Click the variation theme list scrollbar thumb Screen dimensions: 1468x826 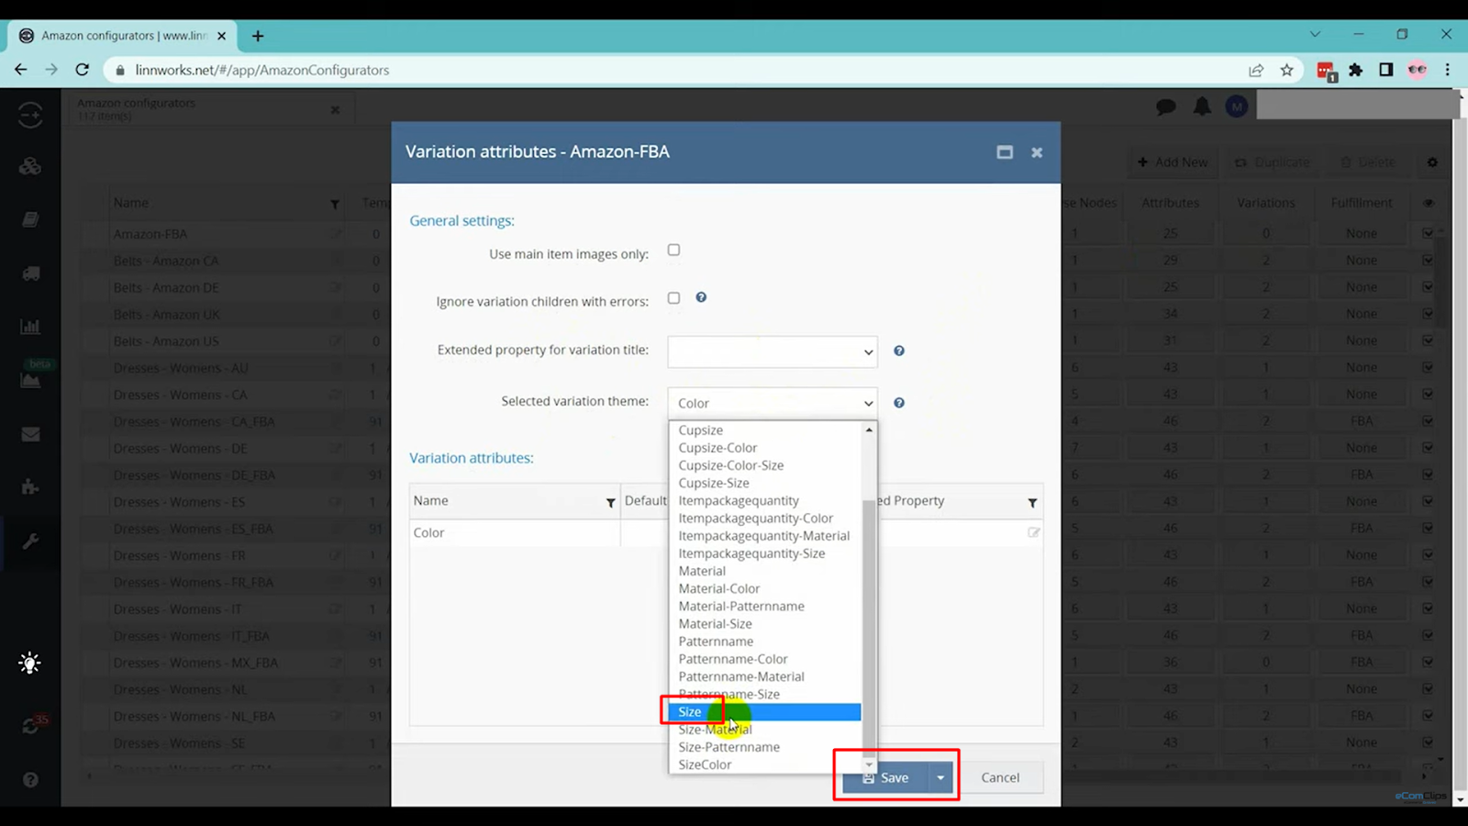tap(869, 628)
